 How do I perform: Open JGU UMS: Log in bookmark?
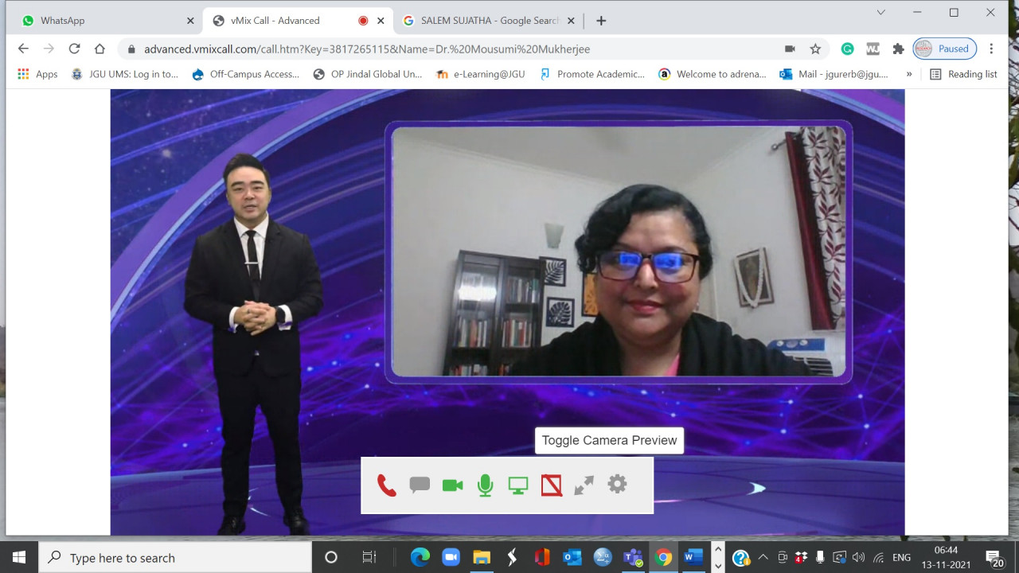pos(124,74)
